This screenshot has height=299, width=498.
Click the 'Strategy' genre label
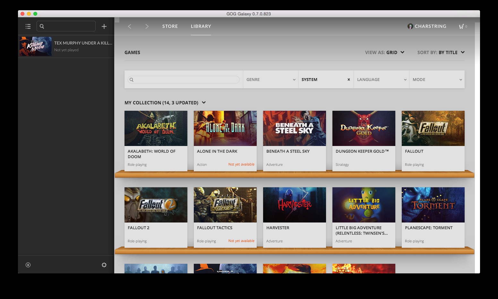pos(342,165)
